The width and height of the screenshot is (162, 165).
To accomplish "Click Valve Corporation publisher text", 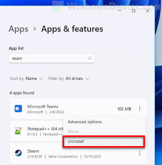I will pyautogui.click(x=63, y=156).
